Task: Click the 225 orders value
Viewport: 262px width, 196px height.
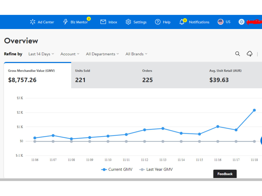Action: click(x=147, y=80)
